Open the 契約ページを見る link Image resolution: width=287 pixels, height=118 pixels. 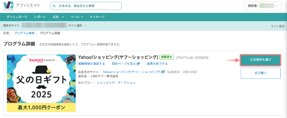tap(124, 64)
